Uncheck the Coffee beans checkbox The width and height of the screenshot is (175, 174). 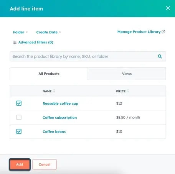19,131
